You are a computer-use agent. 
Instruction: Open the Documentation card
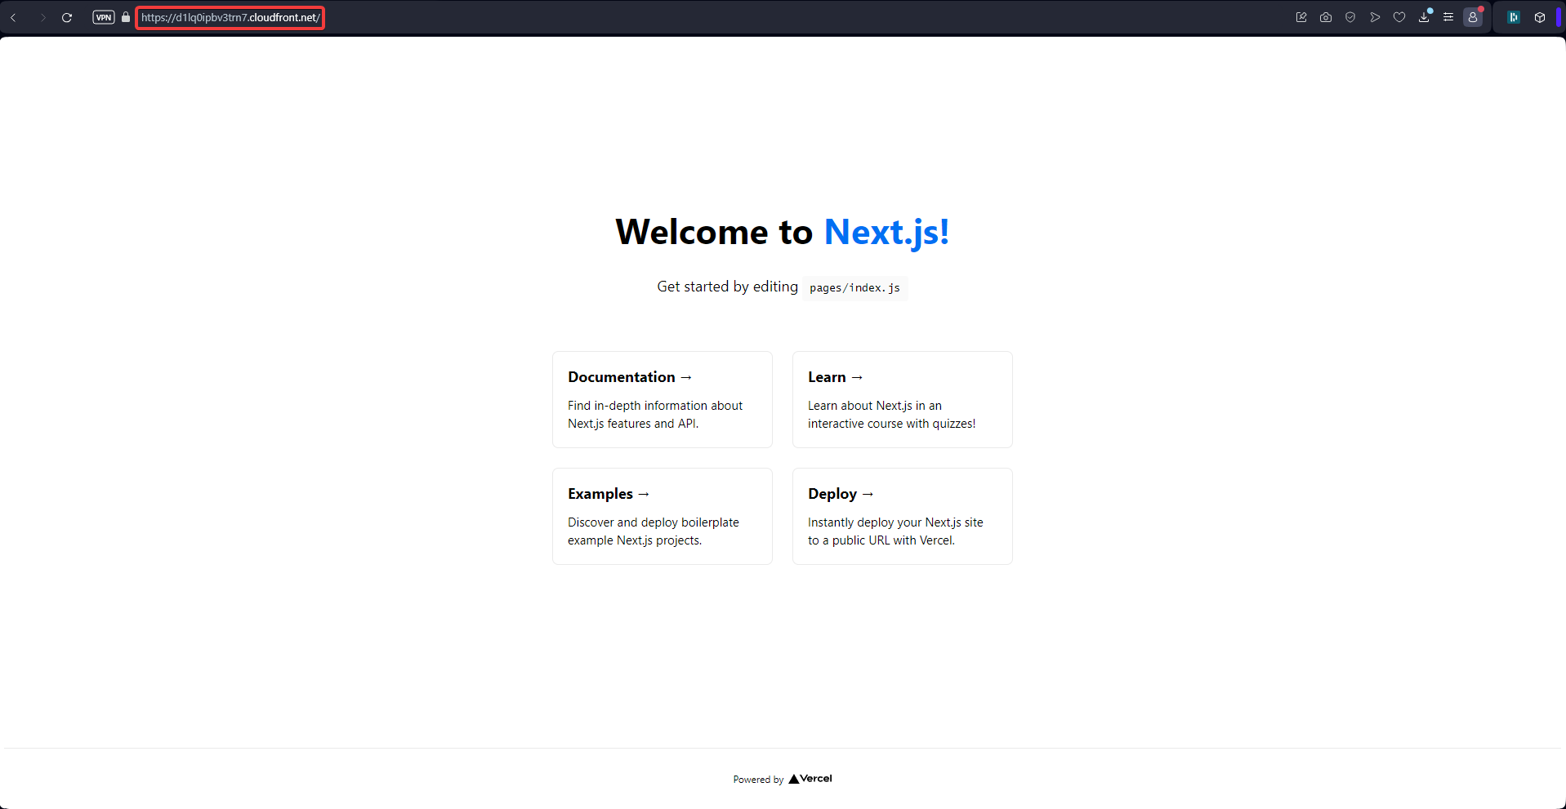(663, 400)
